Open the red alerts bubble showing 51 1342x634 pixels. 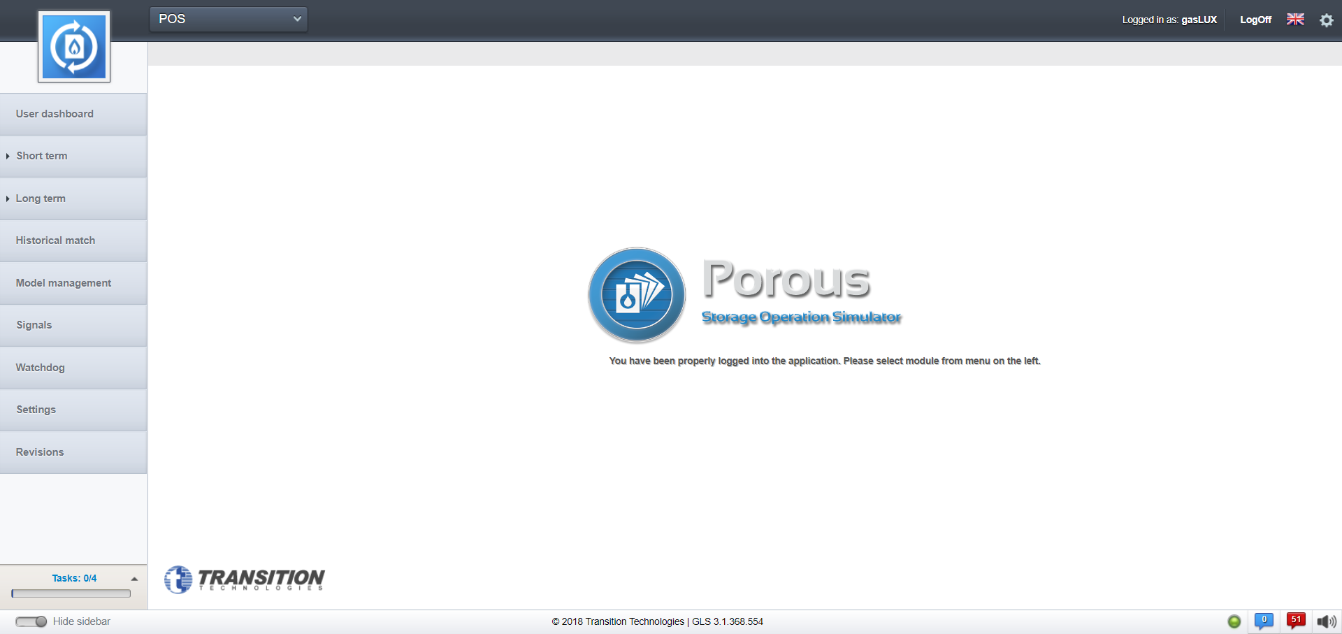coord(1296,621)
